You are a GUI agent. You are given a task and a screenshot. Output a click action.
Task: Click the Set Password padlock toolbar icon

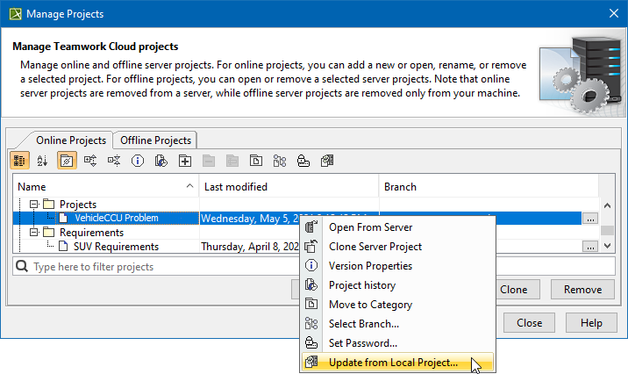pos(303,160)
